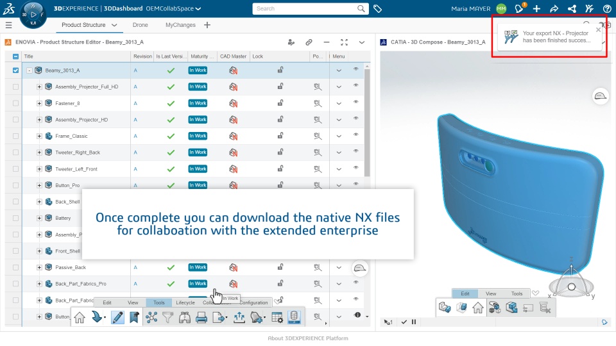Click the first cube part icon in CATIA toolbar
The image size is (616, 346).
(445, 308)
